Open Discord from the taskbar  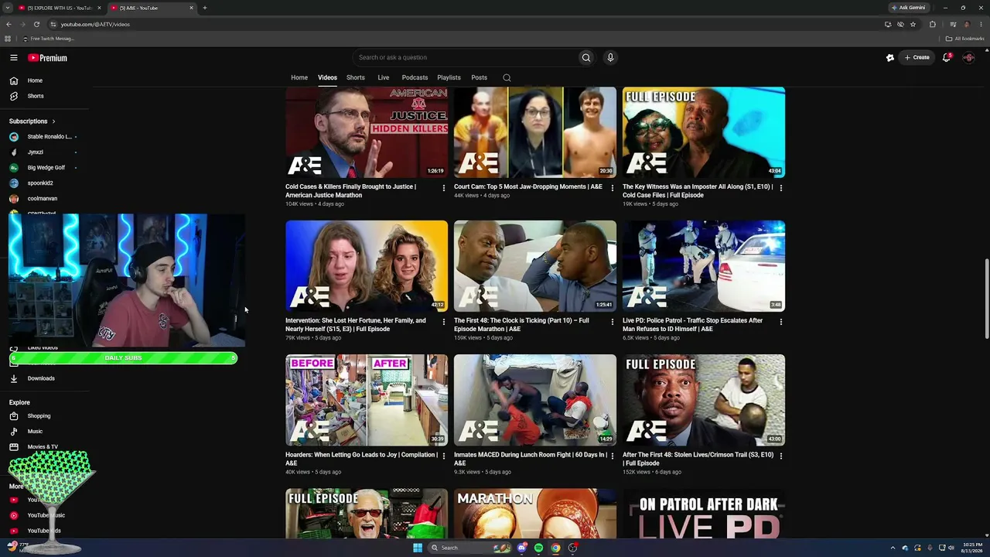point(522,548)
